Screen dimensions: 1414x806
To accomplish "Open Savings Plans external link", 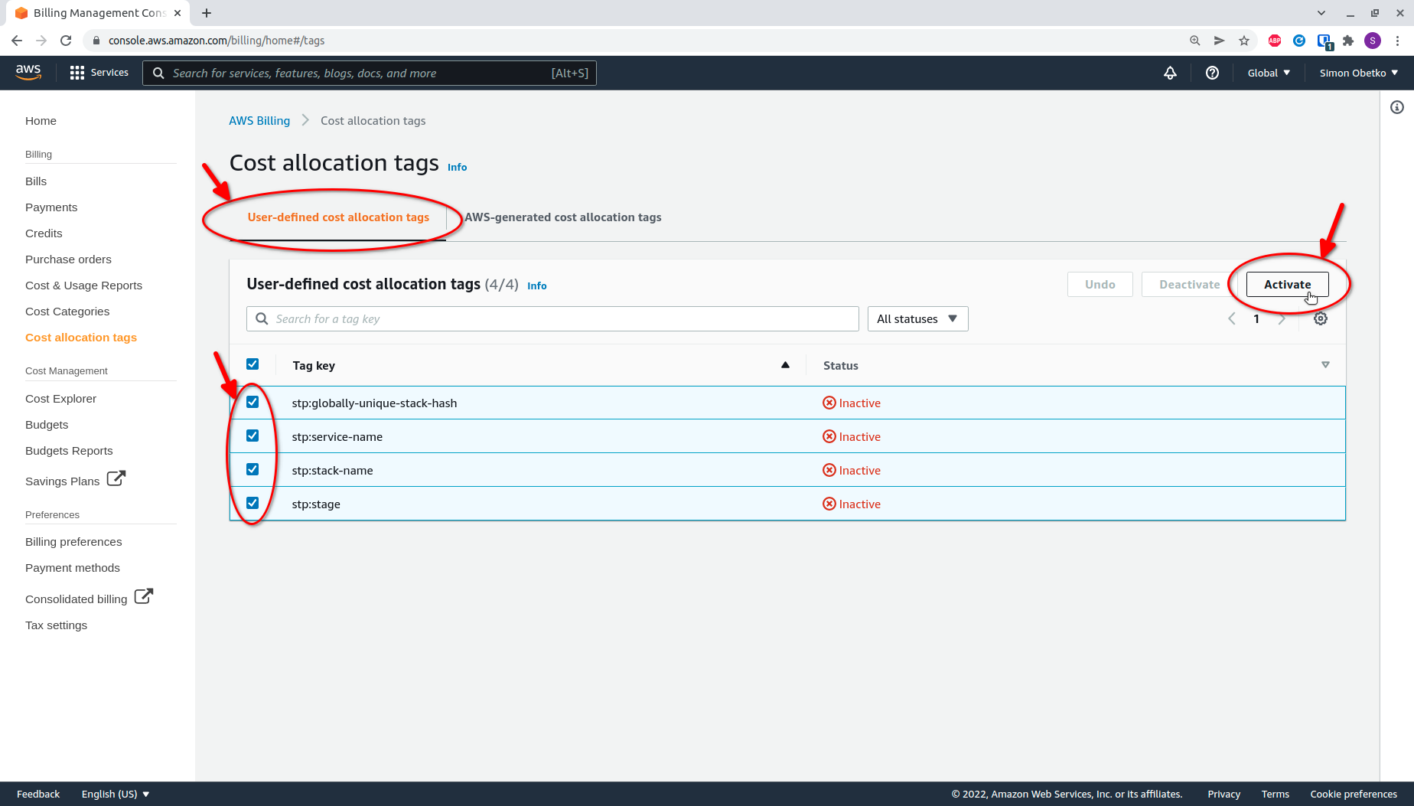I will 75,480.
